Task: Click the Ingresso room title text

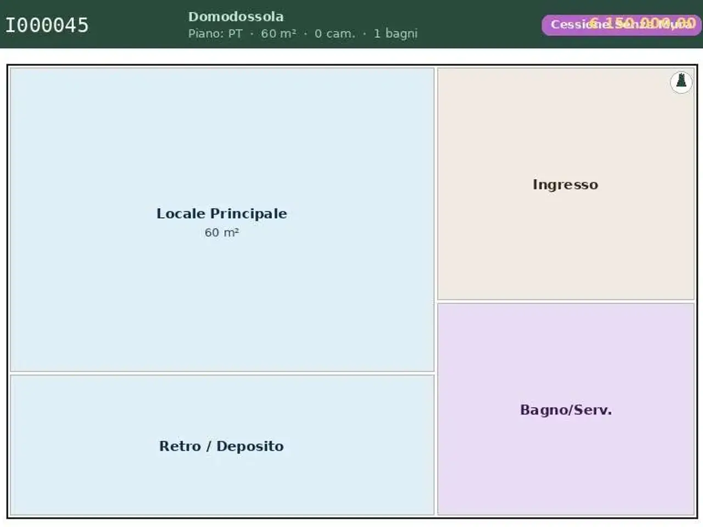Action: tap(566, 184)
